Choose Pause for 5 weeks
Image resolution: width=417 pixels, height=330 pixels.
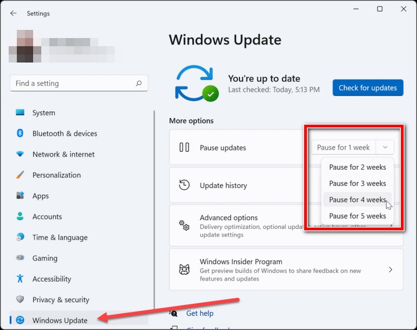358,216
